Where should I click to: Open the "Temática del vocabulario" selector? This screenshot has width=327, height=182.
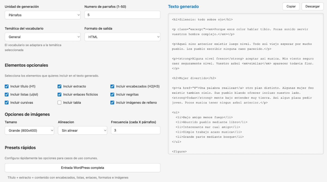[x=43, y=37]
